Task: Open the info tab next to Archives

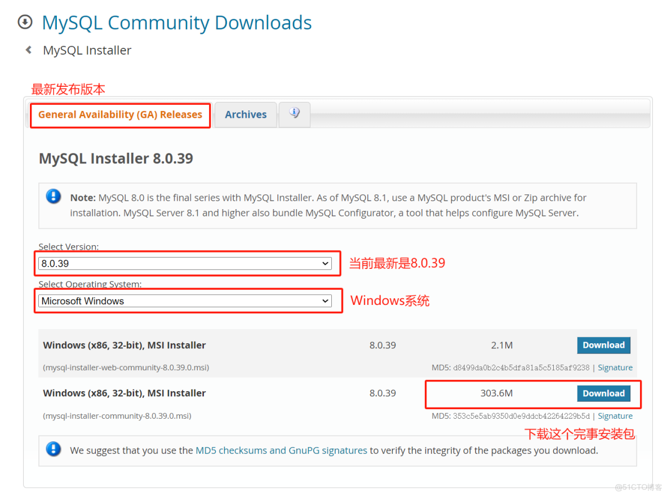Action: tap(294, 112)
